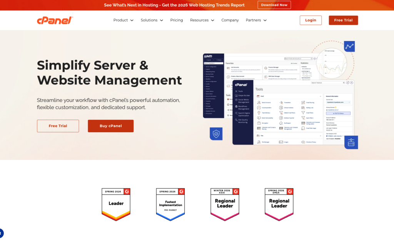Click the Login button
Screen dimensions: 394x246
(x=311, y=20)
